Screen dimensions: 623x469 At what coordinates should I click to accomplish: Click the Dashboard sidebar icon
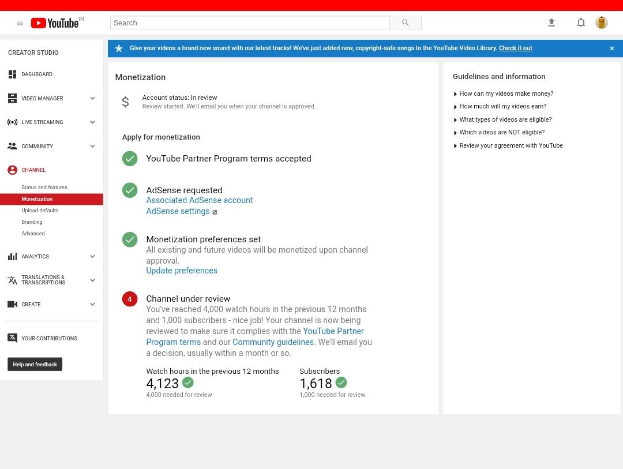pos(12,74)
